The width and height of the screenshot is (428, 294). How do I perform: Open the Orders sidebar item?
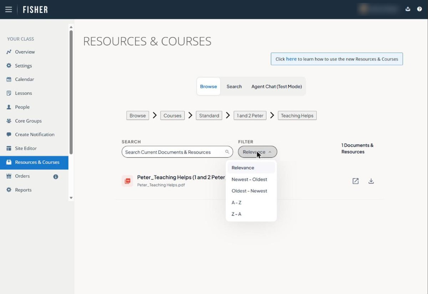34,176
